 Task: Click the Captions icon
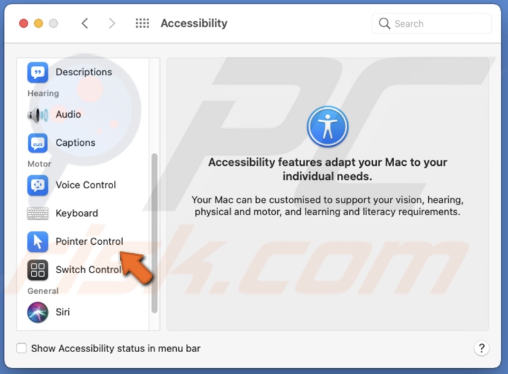[38, 143]
